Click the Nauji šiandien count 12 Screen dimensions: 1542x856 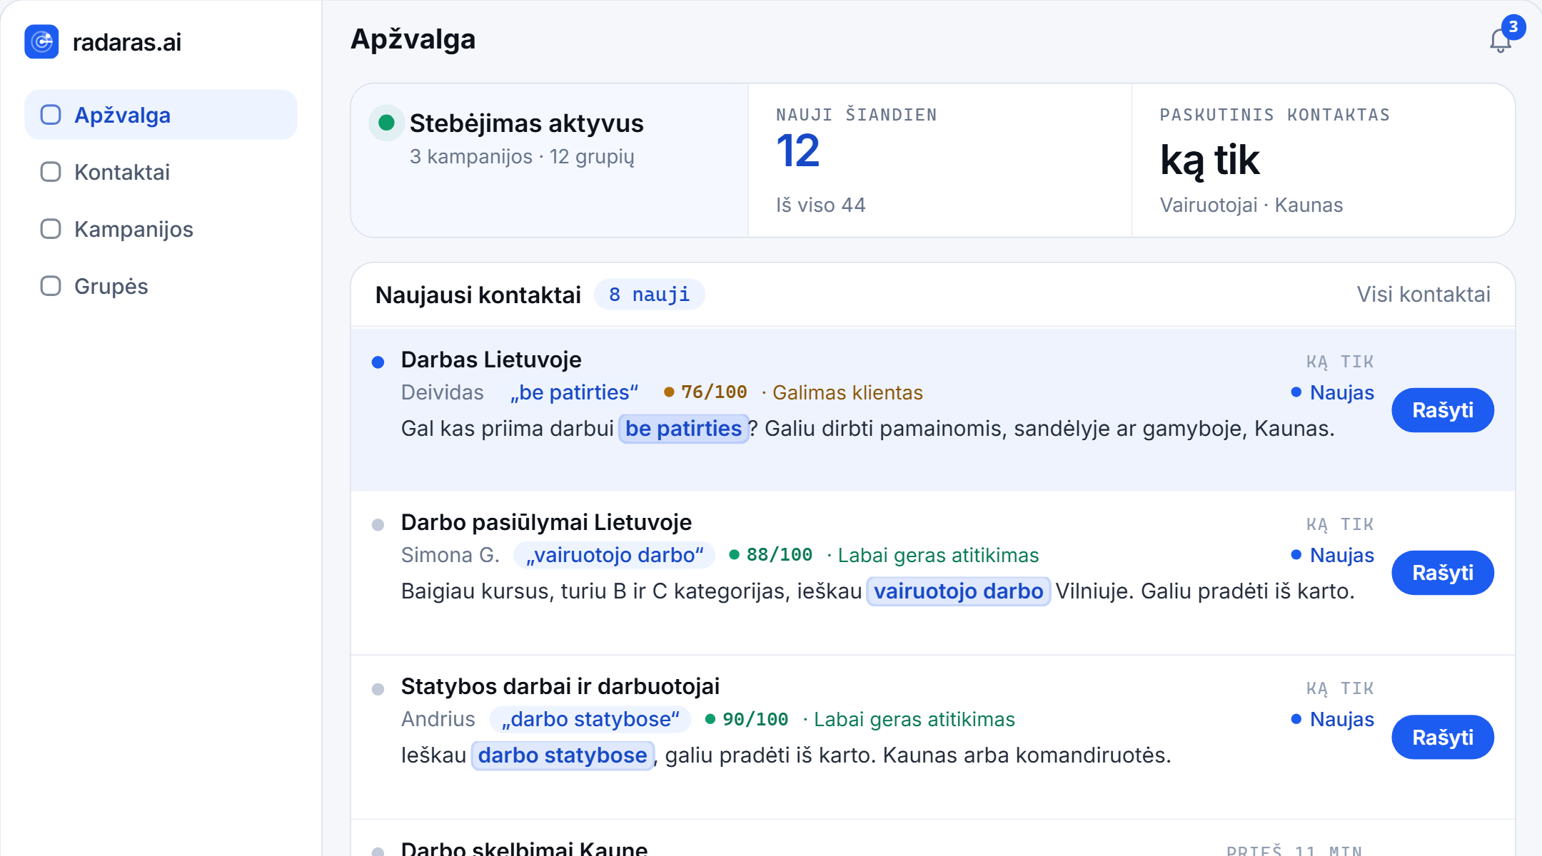point(798,151)
